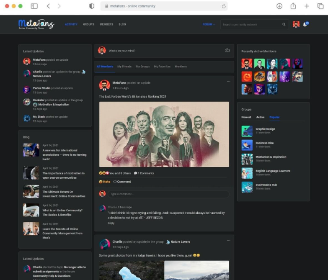Click the 'Type a comment' field
The height and width of the screenshot is (280, 328).
[168, 194]
